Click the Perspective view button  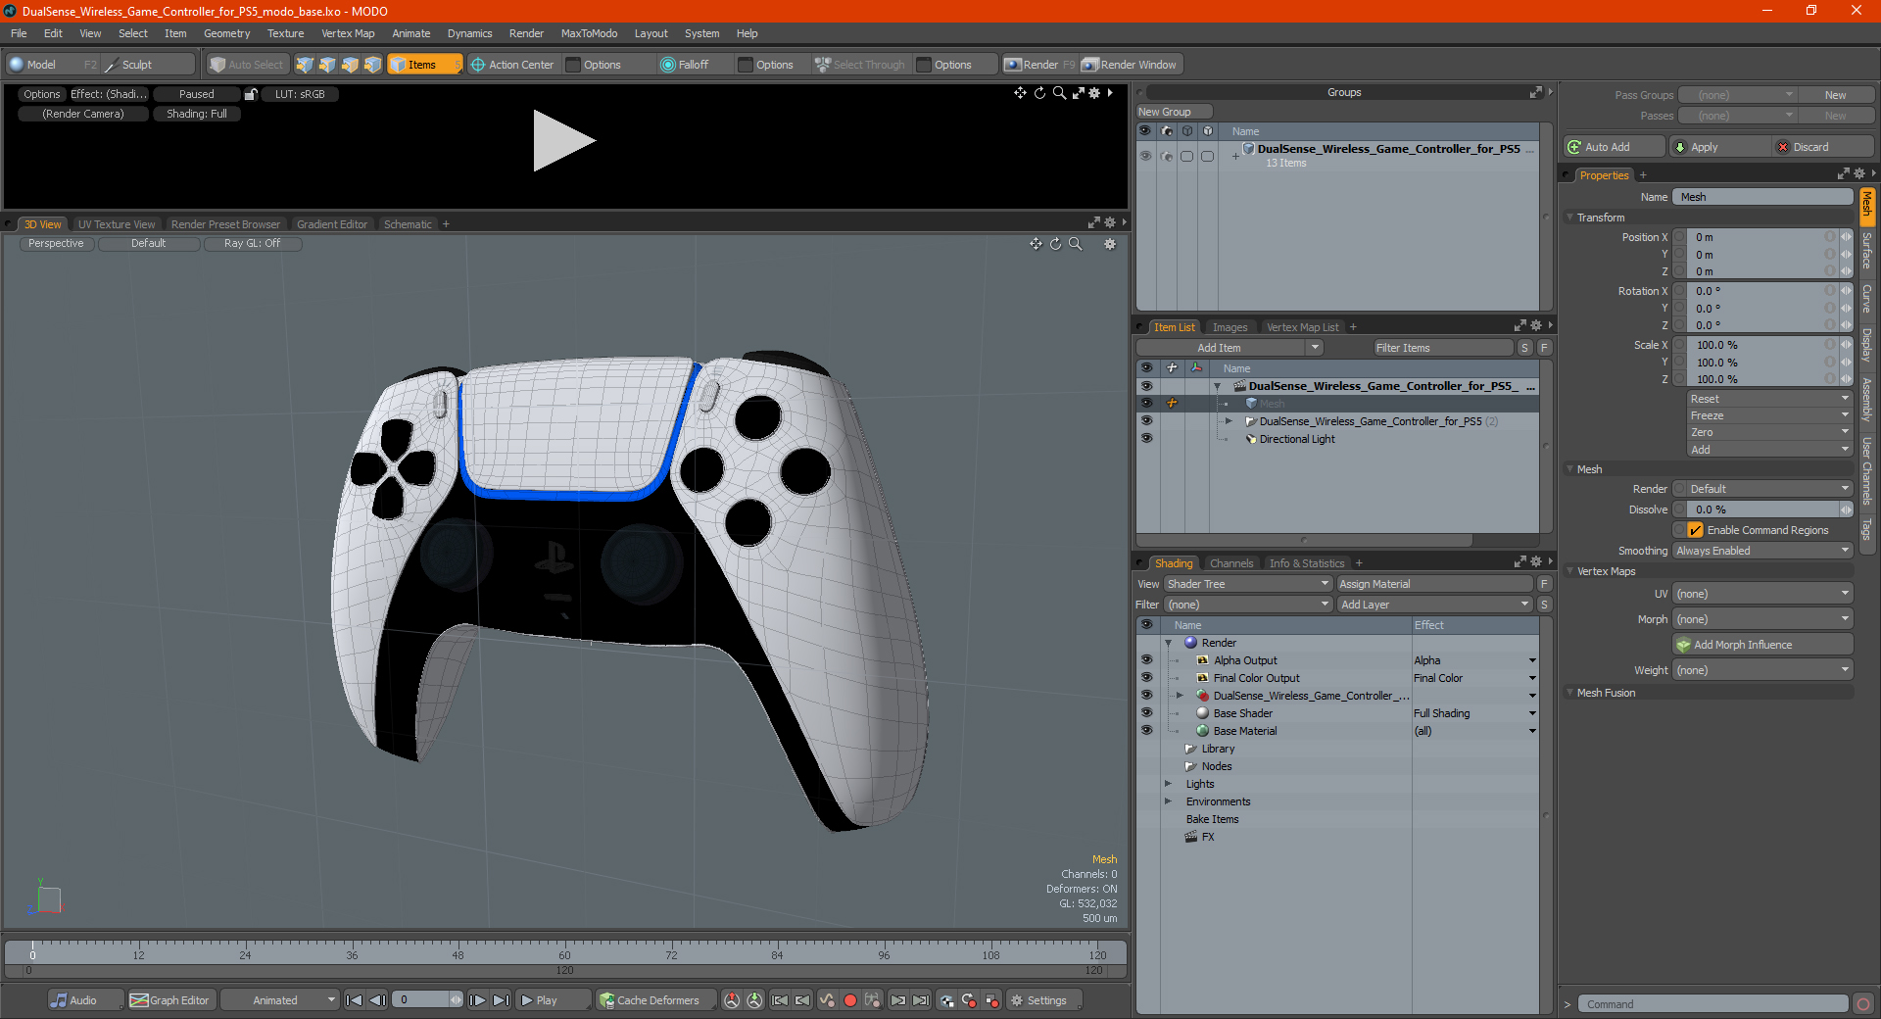(x=57, y=244)
